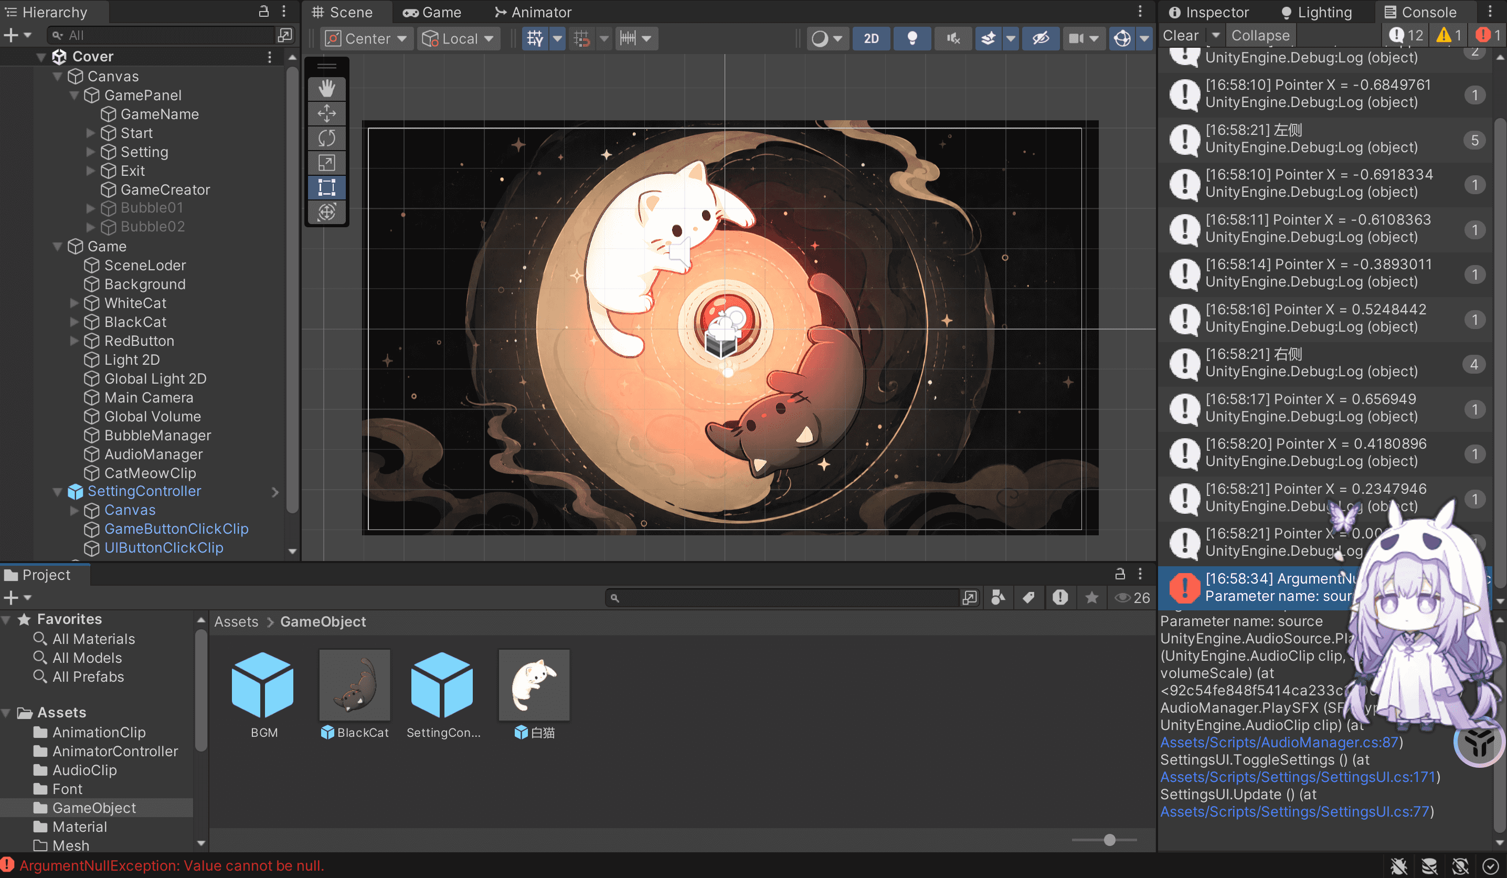Open Hierarchy search window icon

[x=285, y=35]
